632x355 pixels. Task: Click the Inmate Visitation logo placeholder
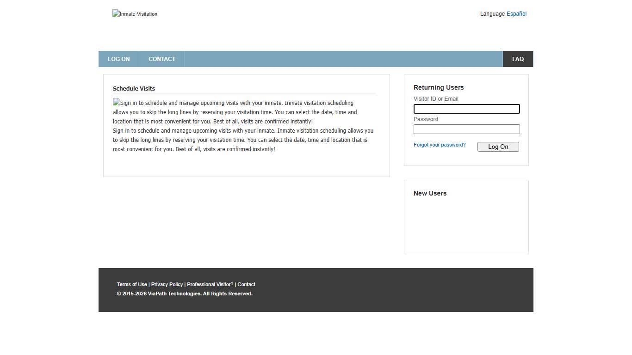coord(135,13)
